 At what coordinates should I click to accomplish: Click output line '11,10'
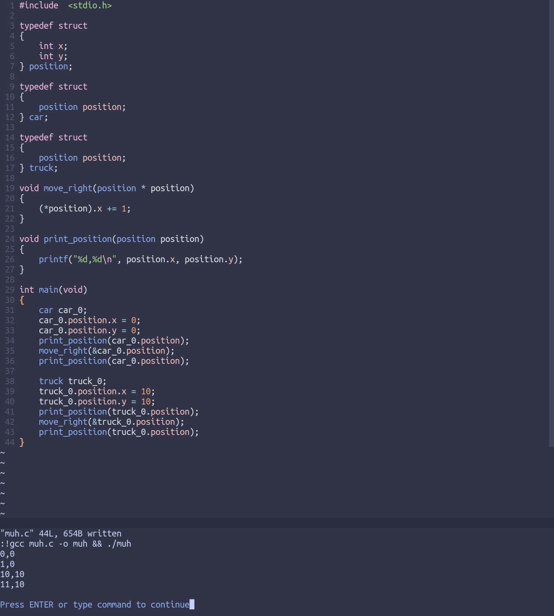click(x=12, y=584)
